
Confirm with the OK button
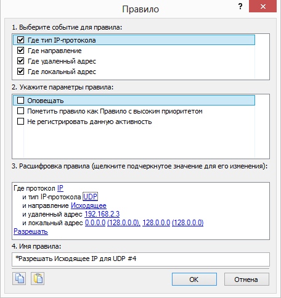point(194,279)
